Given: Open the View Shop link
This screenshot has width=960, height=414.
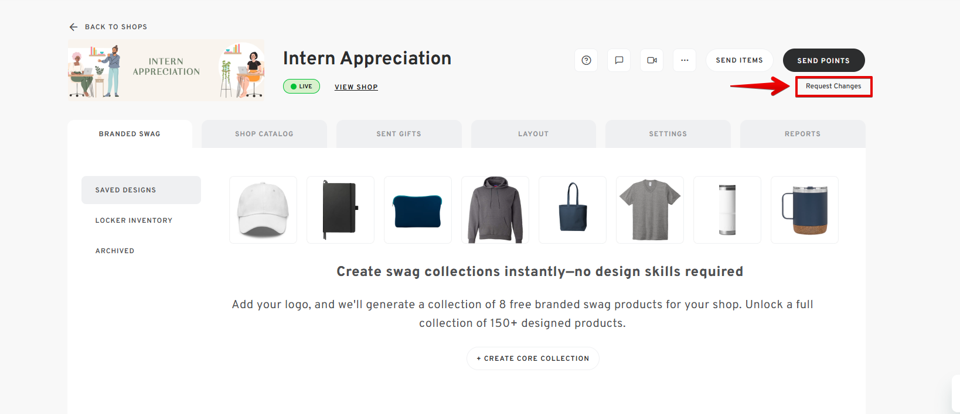Looking at the screenshot, I should click(x=356, y=87).
